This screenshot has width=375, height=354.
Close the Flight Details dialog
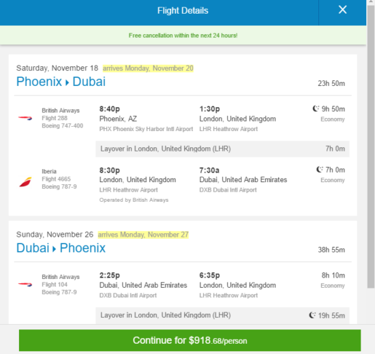click(342, 10)
